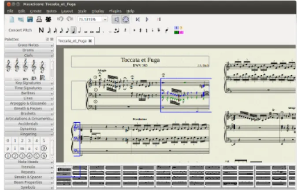Choose fingering 0 in Fingering palette

tap(8, 140)
